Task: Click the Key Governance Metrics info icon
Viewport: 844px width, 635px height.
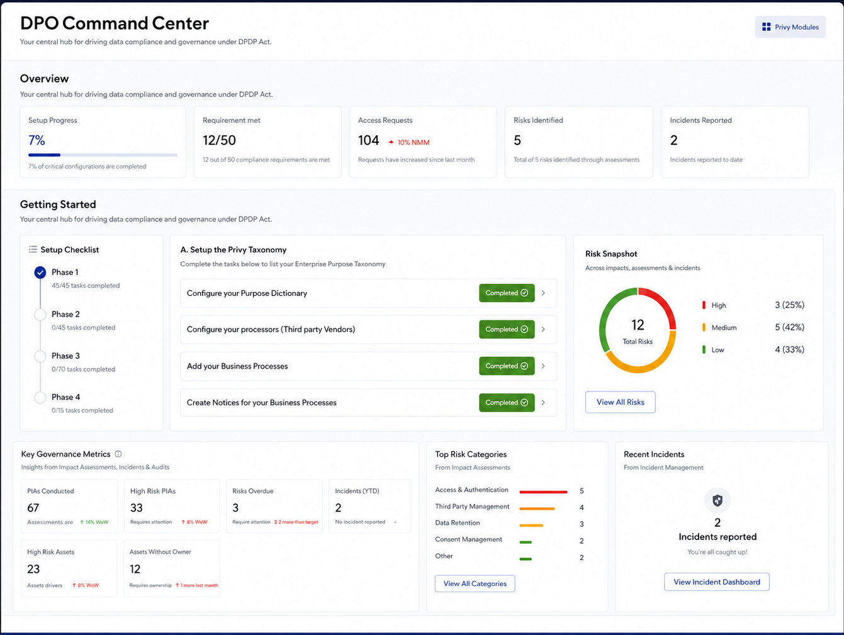Action: tap(118, 454)
